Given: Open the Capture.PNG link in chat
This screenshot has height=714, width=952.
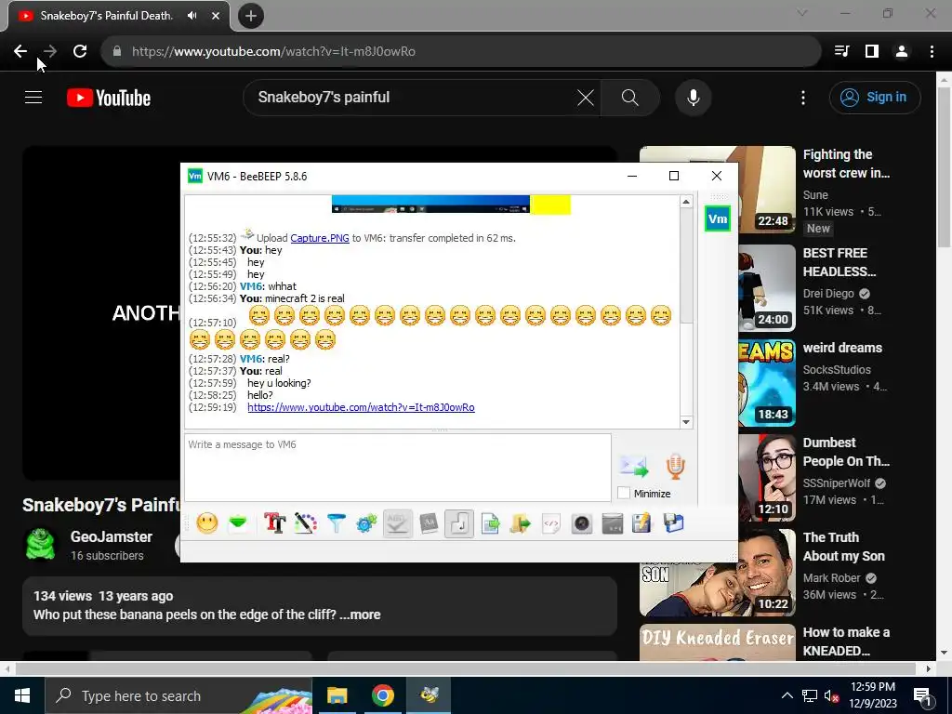Looking at the screenshot, I should 320,238.
